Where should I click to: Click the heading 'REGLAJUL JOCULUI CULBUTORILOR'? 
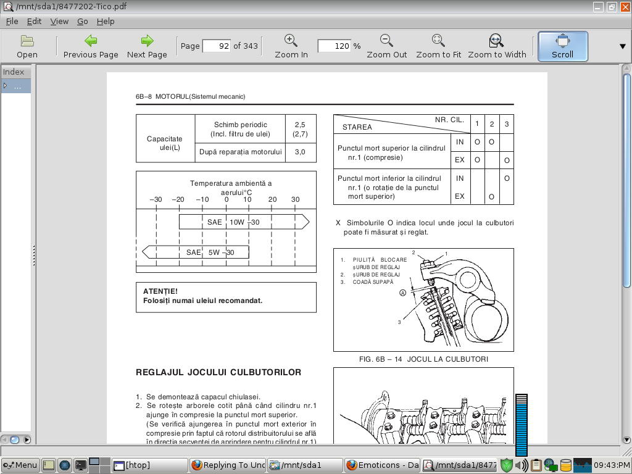click(218, 372)
